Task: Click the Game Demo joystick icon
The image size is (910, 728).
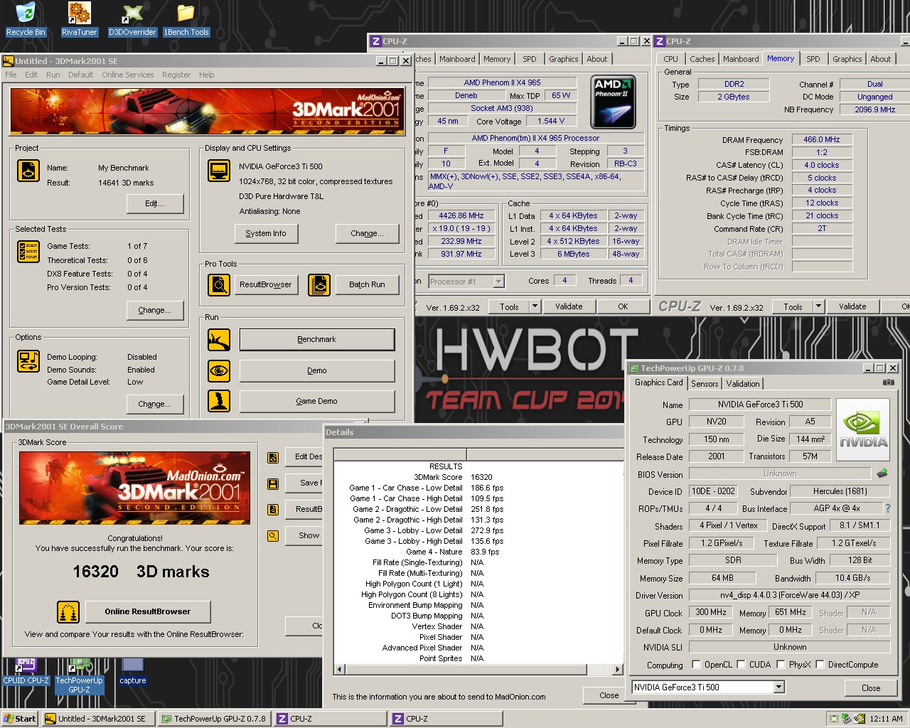Action: pos(219,401)
